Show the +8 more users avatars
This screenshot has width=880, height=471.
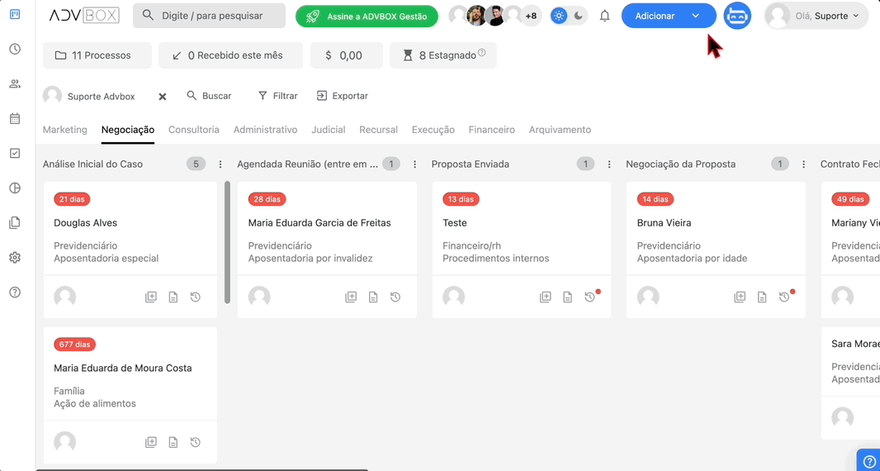530,16
